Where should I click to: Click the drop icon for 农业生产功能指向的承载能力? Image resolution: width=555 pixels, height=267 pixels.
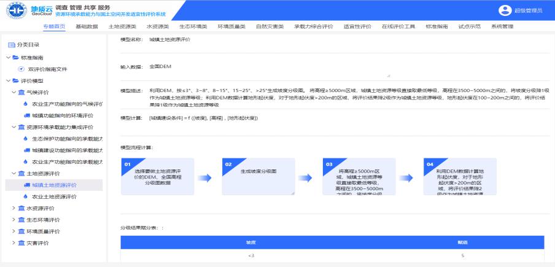pyautogui.click(x=26, y=161)
